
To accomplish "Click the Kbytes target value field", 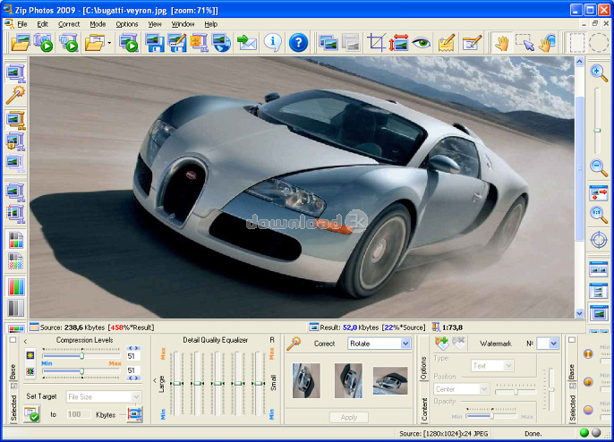I will coord(79,414).
